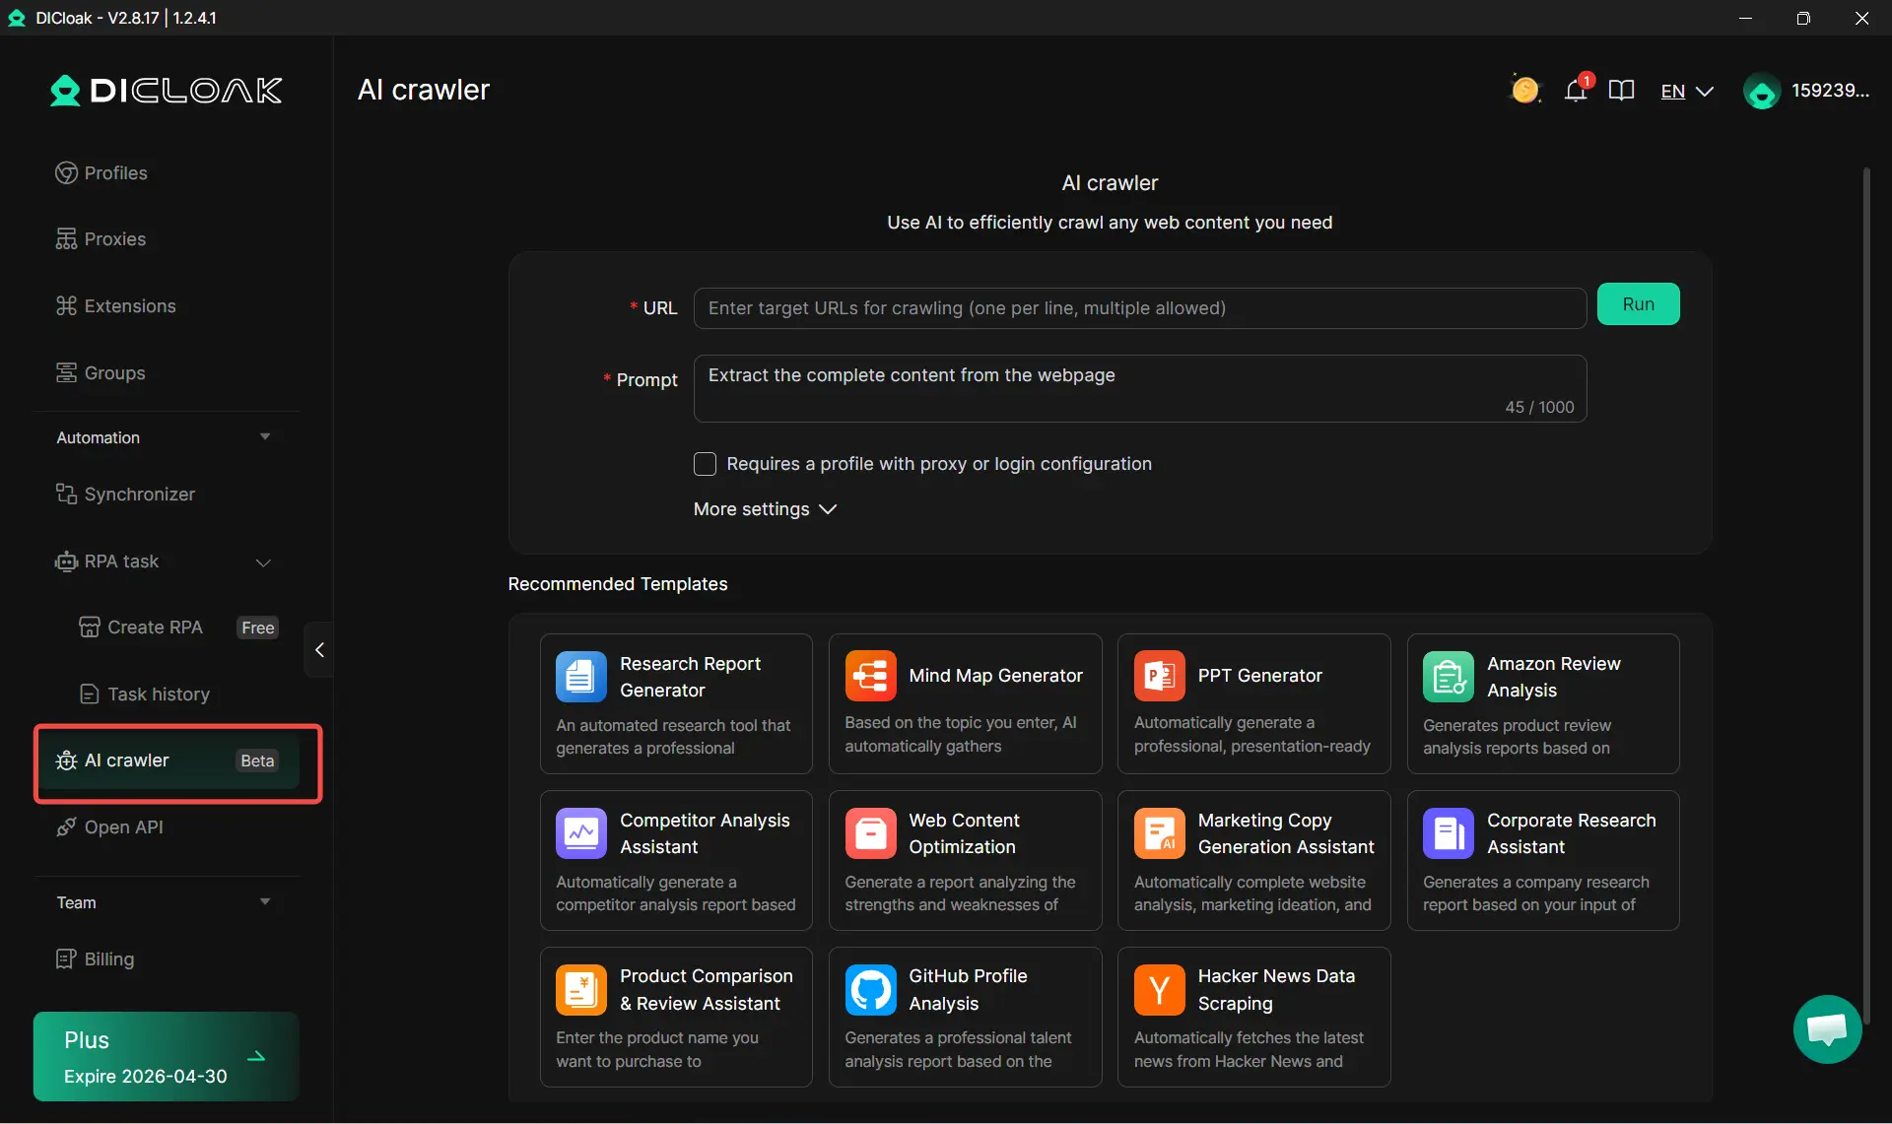Click the GitHub Profile Analysis icon
This screenshot has height=1124, width=1892.
coord(870,989)
